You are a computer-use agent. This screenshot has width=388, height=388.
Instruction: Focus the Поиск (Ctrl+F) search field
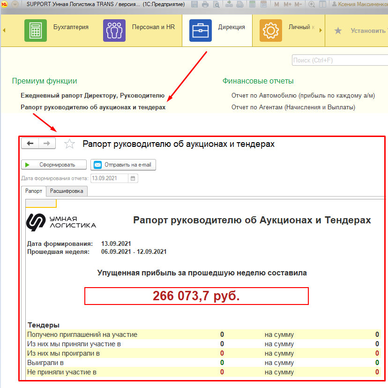340,60
